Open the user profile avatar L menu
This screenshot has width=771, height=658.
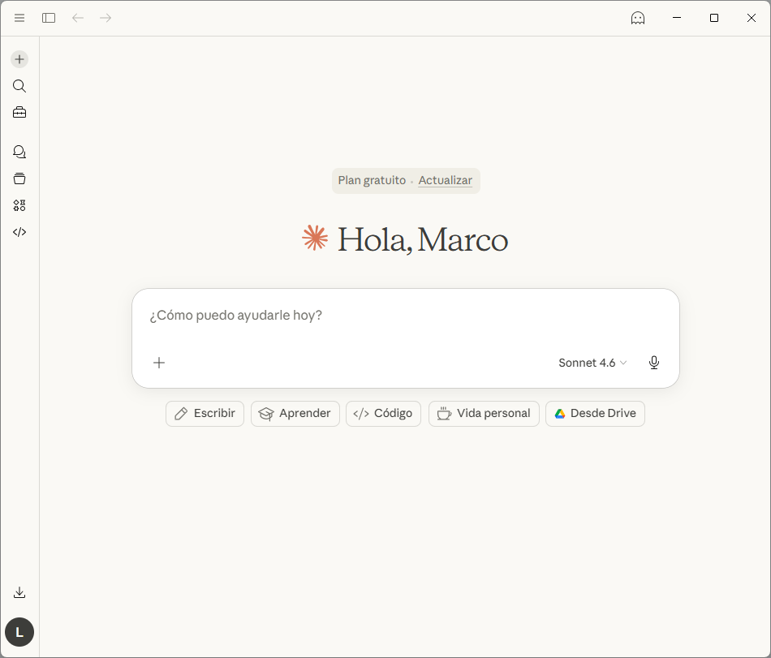(x=19, y=632)
